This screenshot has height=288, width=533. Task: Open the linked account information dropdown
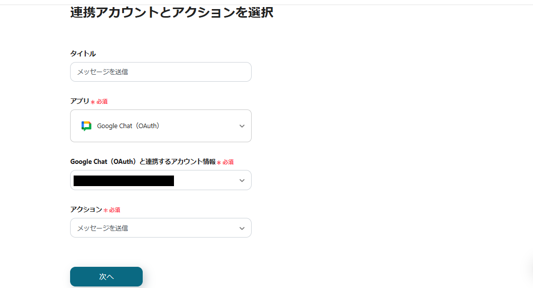161,180
